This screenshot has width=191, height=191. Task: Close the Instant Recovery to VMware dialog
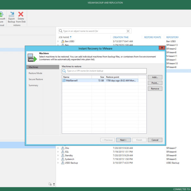point(162,48)
